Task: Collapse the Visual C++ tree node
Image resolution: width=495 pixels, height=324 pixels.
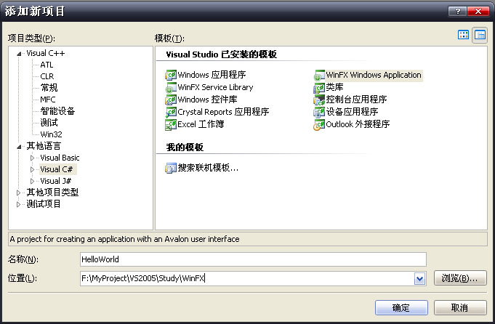Action: 19,54
